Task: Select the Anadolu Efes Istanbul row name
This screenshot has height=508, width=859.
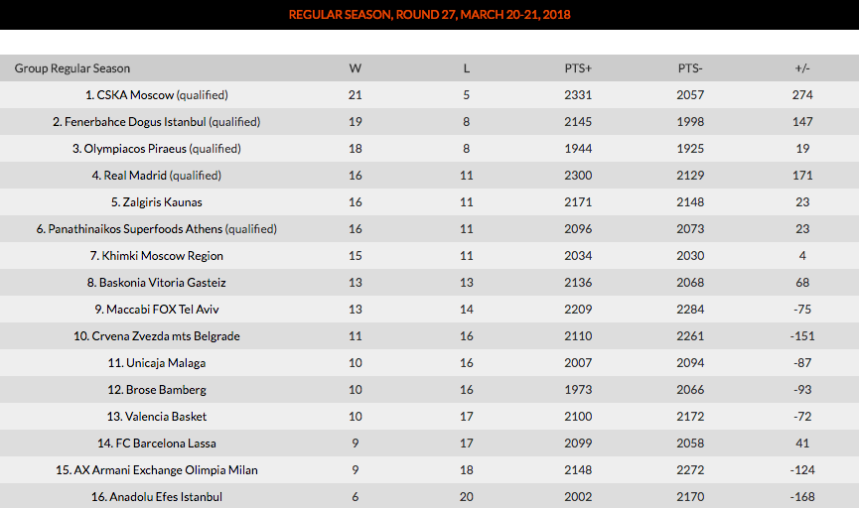Action: [x=157, y=498]
